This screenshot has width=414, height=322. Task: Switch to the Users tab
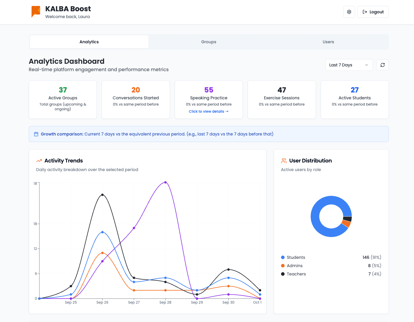[328, 42]
